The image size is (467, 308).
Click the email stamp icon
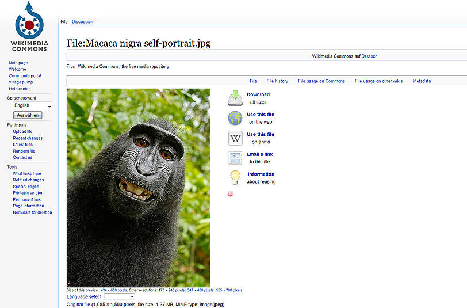(235, 158)
